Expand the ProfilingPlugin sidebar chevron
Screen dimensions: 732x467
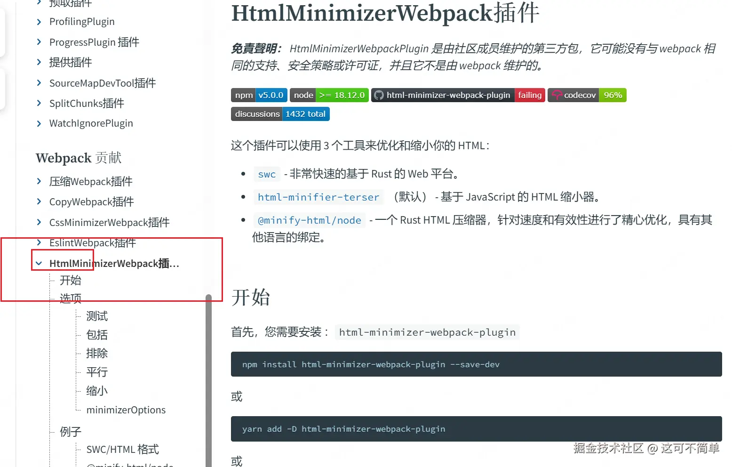[x=39, y=22]
